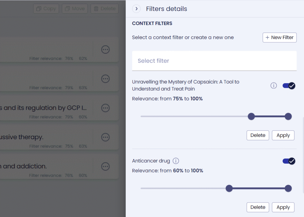View info for the Capsaicin filter

pos(273,85)
